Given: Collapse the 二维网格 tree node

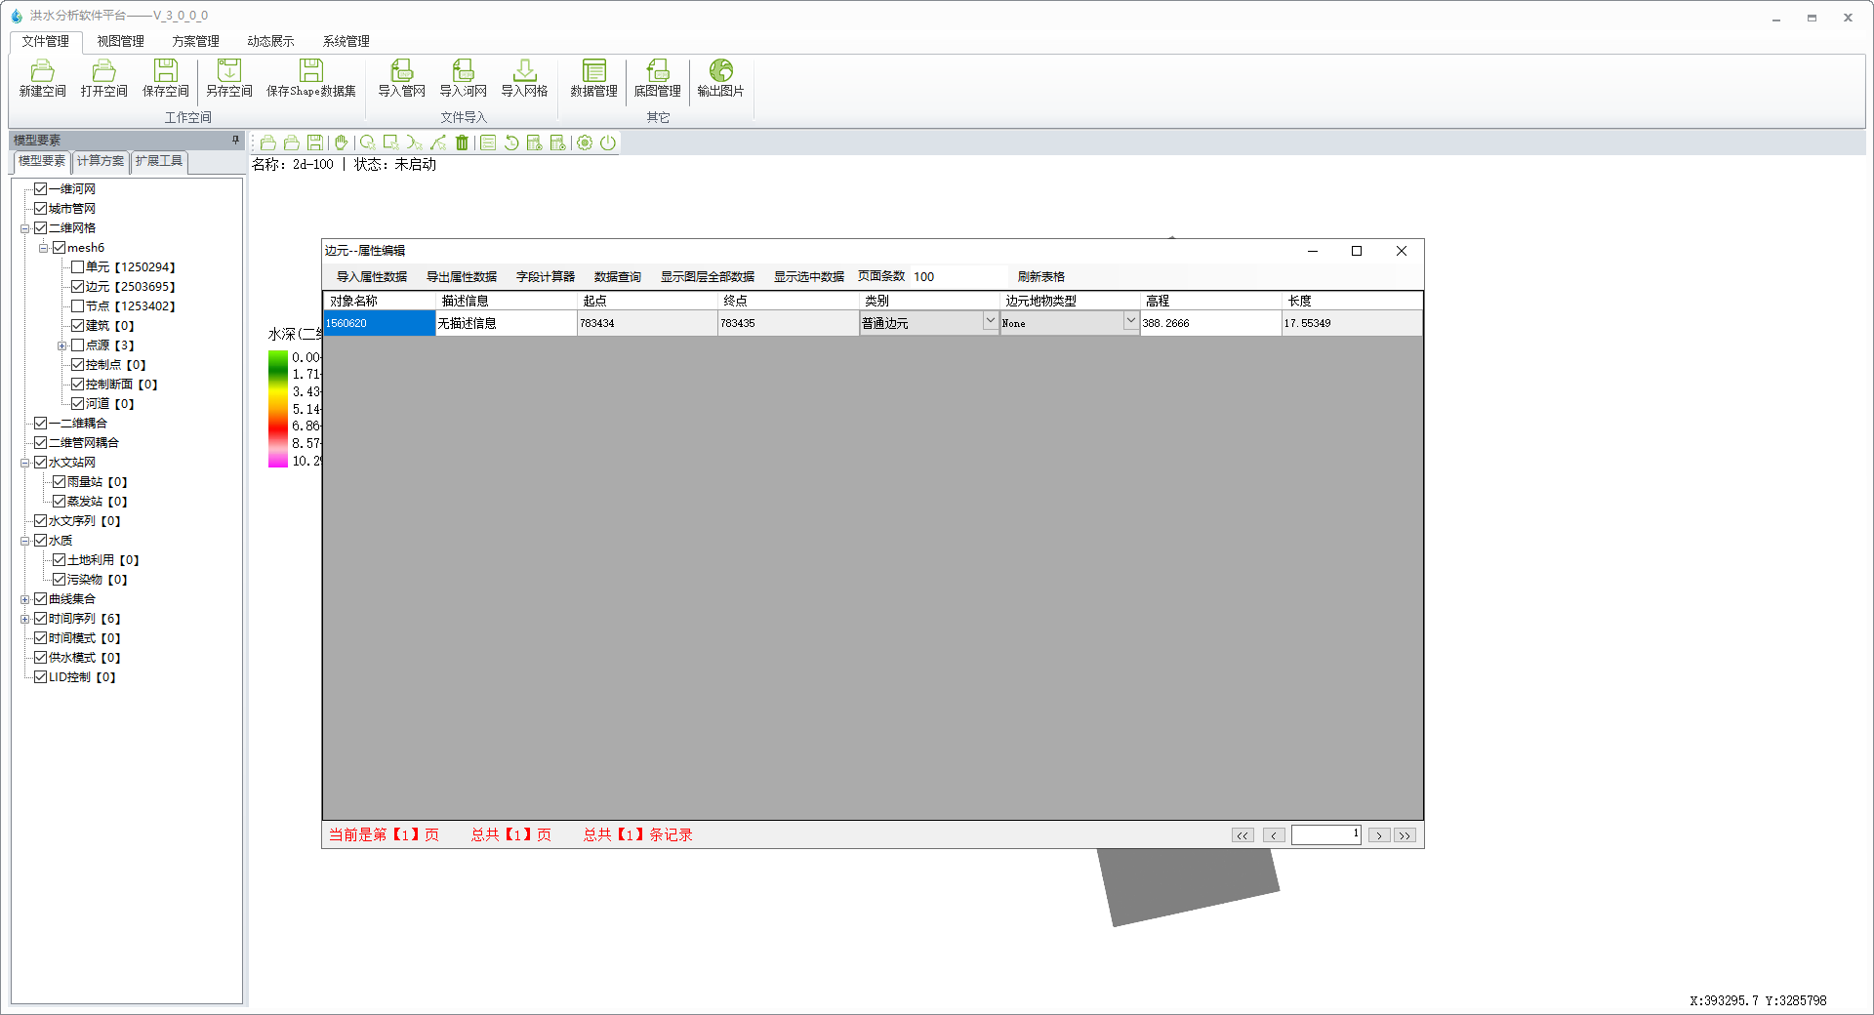Looking at the screenshot, I should pyautogui.click(x=24, y=228).
